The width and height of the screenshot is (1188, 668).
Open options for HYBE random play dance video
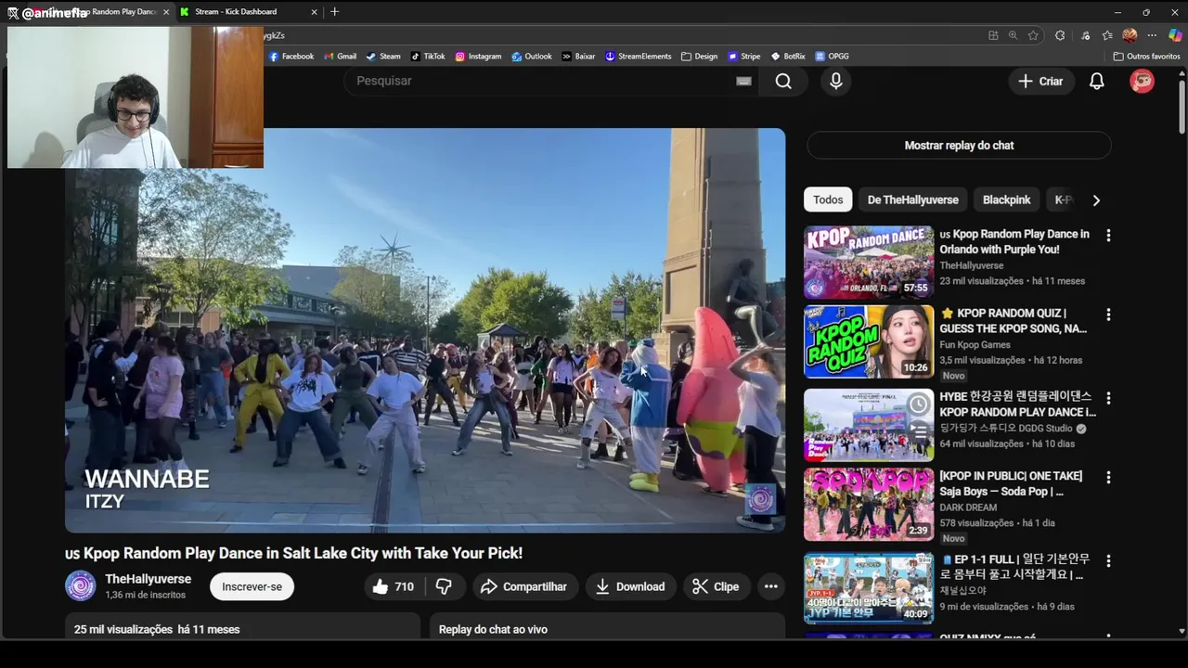tap(1107, 398)
